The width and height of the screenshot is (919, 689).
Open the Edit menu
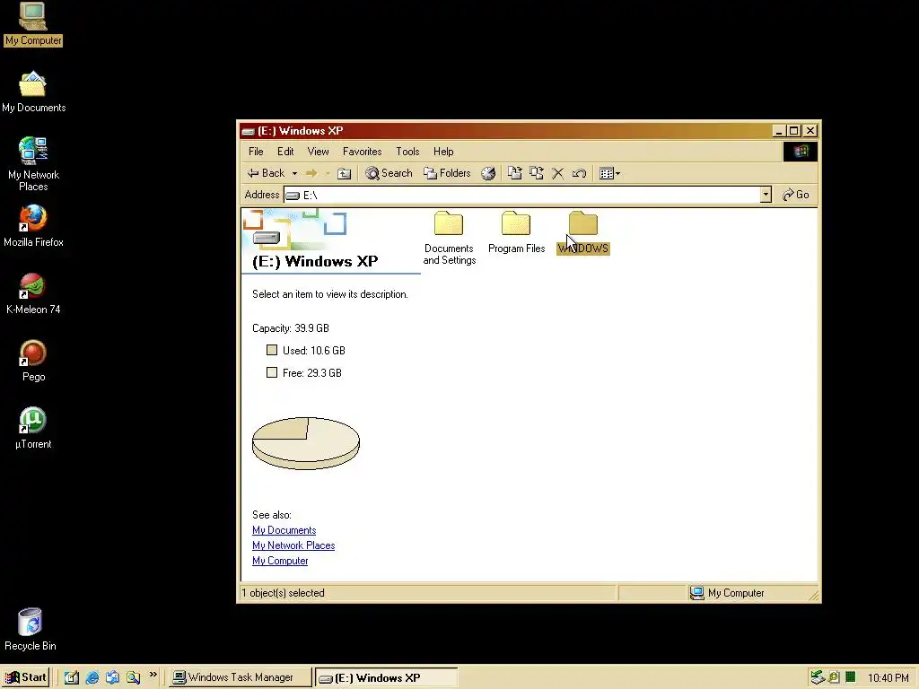tap(285, 152)
